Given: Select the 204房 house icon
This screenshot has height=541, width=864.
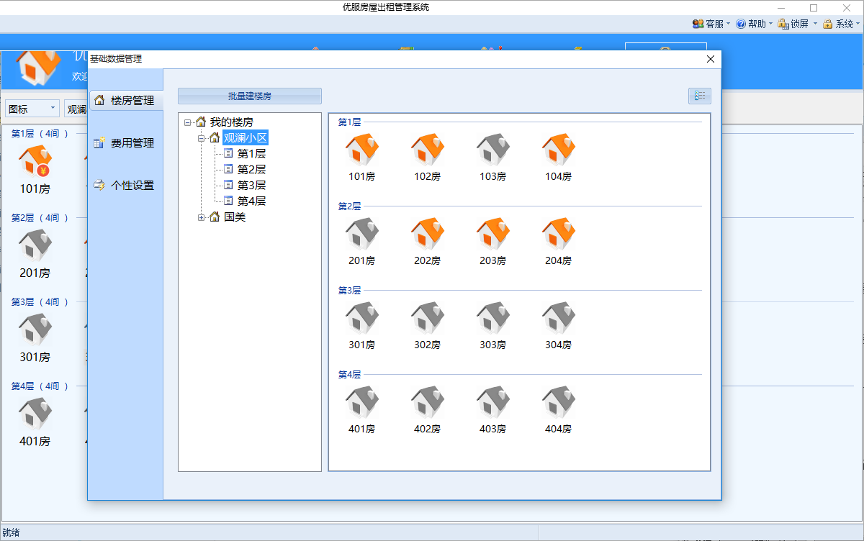Looking at the screenshot, I should [x=558, y=235].
